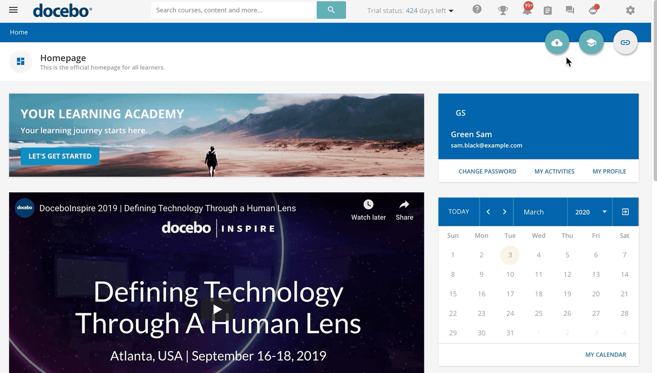This screenshot has height=373, width=657.
Task: Click the docebo channel avatar on video
Action: 24,208
